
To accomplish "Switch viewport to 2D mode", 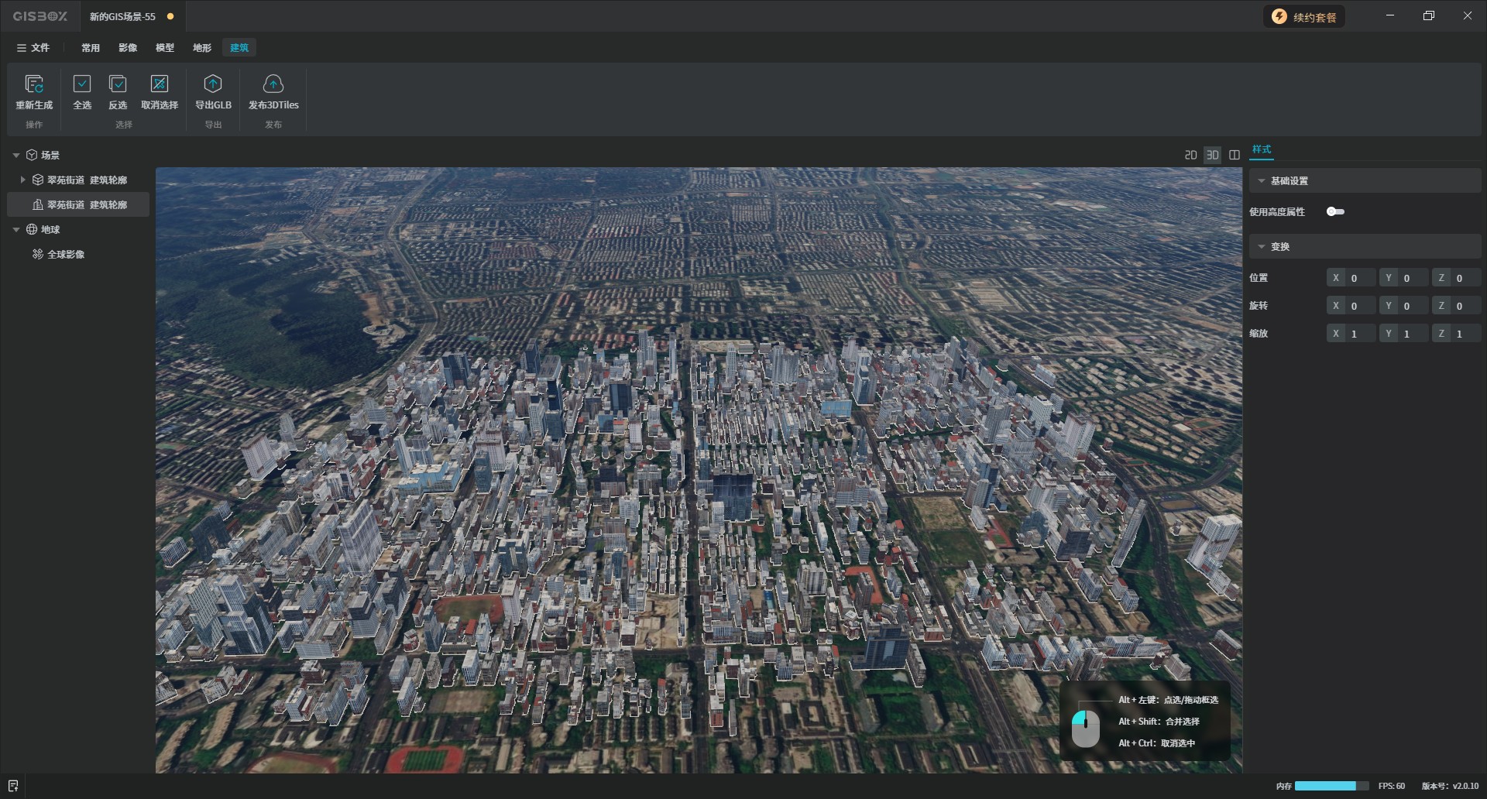I will coord(1190,155).
